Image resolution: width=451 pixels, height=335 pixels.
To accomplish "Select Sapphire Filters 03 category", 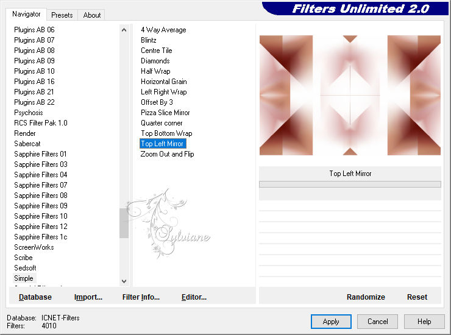I will point(41,164).
